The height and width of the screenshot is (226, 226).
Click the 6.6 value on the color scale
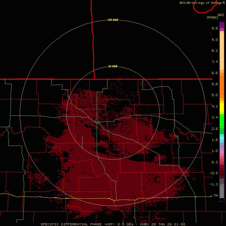pos(215,73)
